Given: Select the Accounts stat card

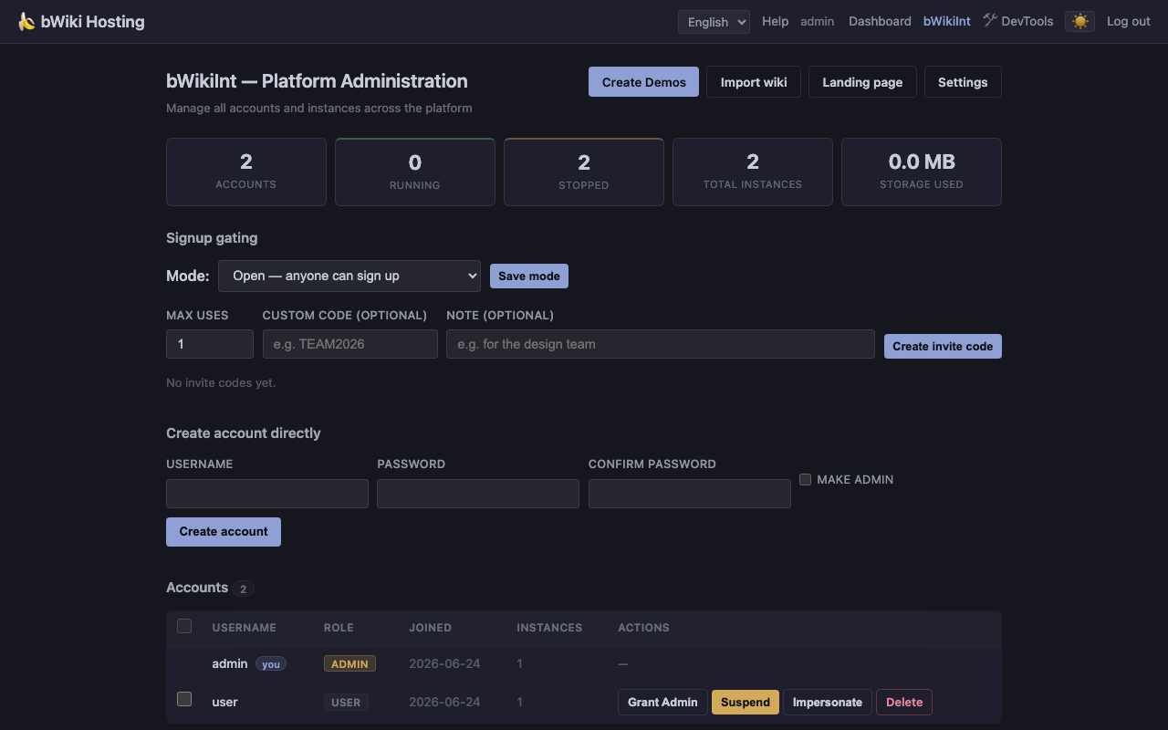Looking at the screenshot, I should 246,172.
